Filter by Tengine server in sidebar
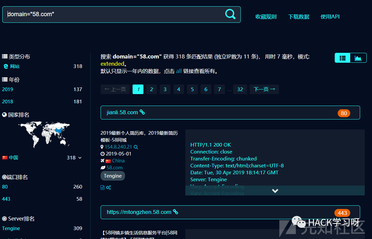The image size is (372, 239). 11,228
